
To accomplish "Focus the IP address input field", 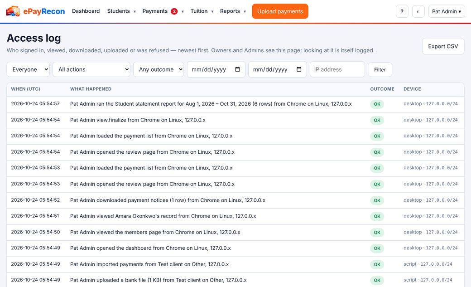I will (x=337, y=69).
